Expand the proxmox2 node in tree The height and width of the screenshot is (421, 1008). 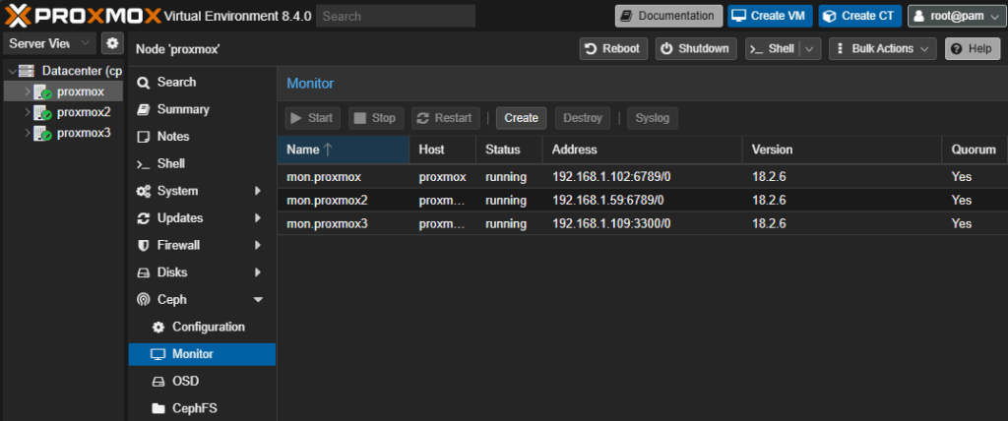[x=27, y=112]
